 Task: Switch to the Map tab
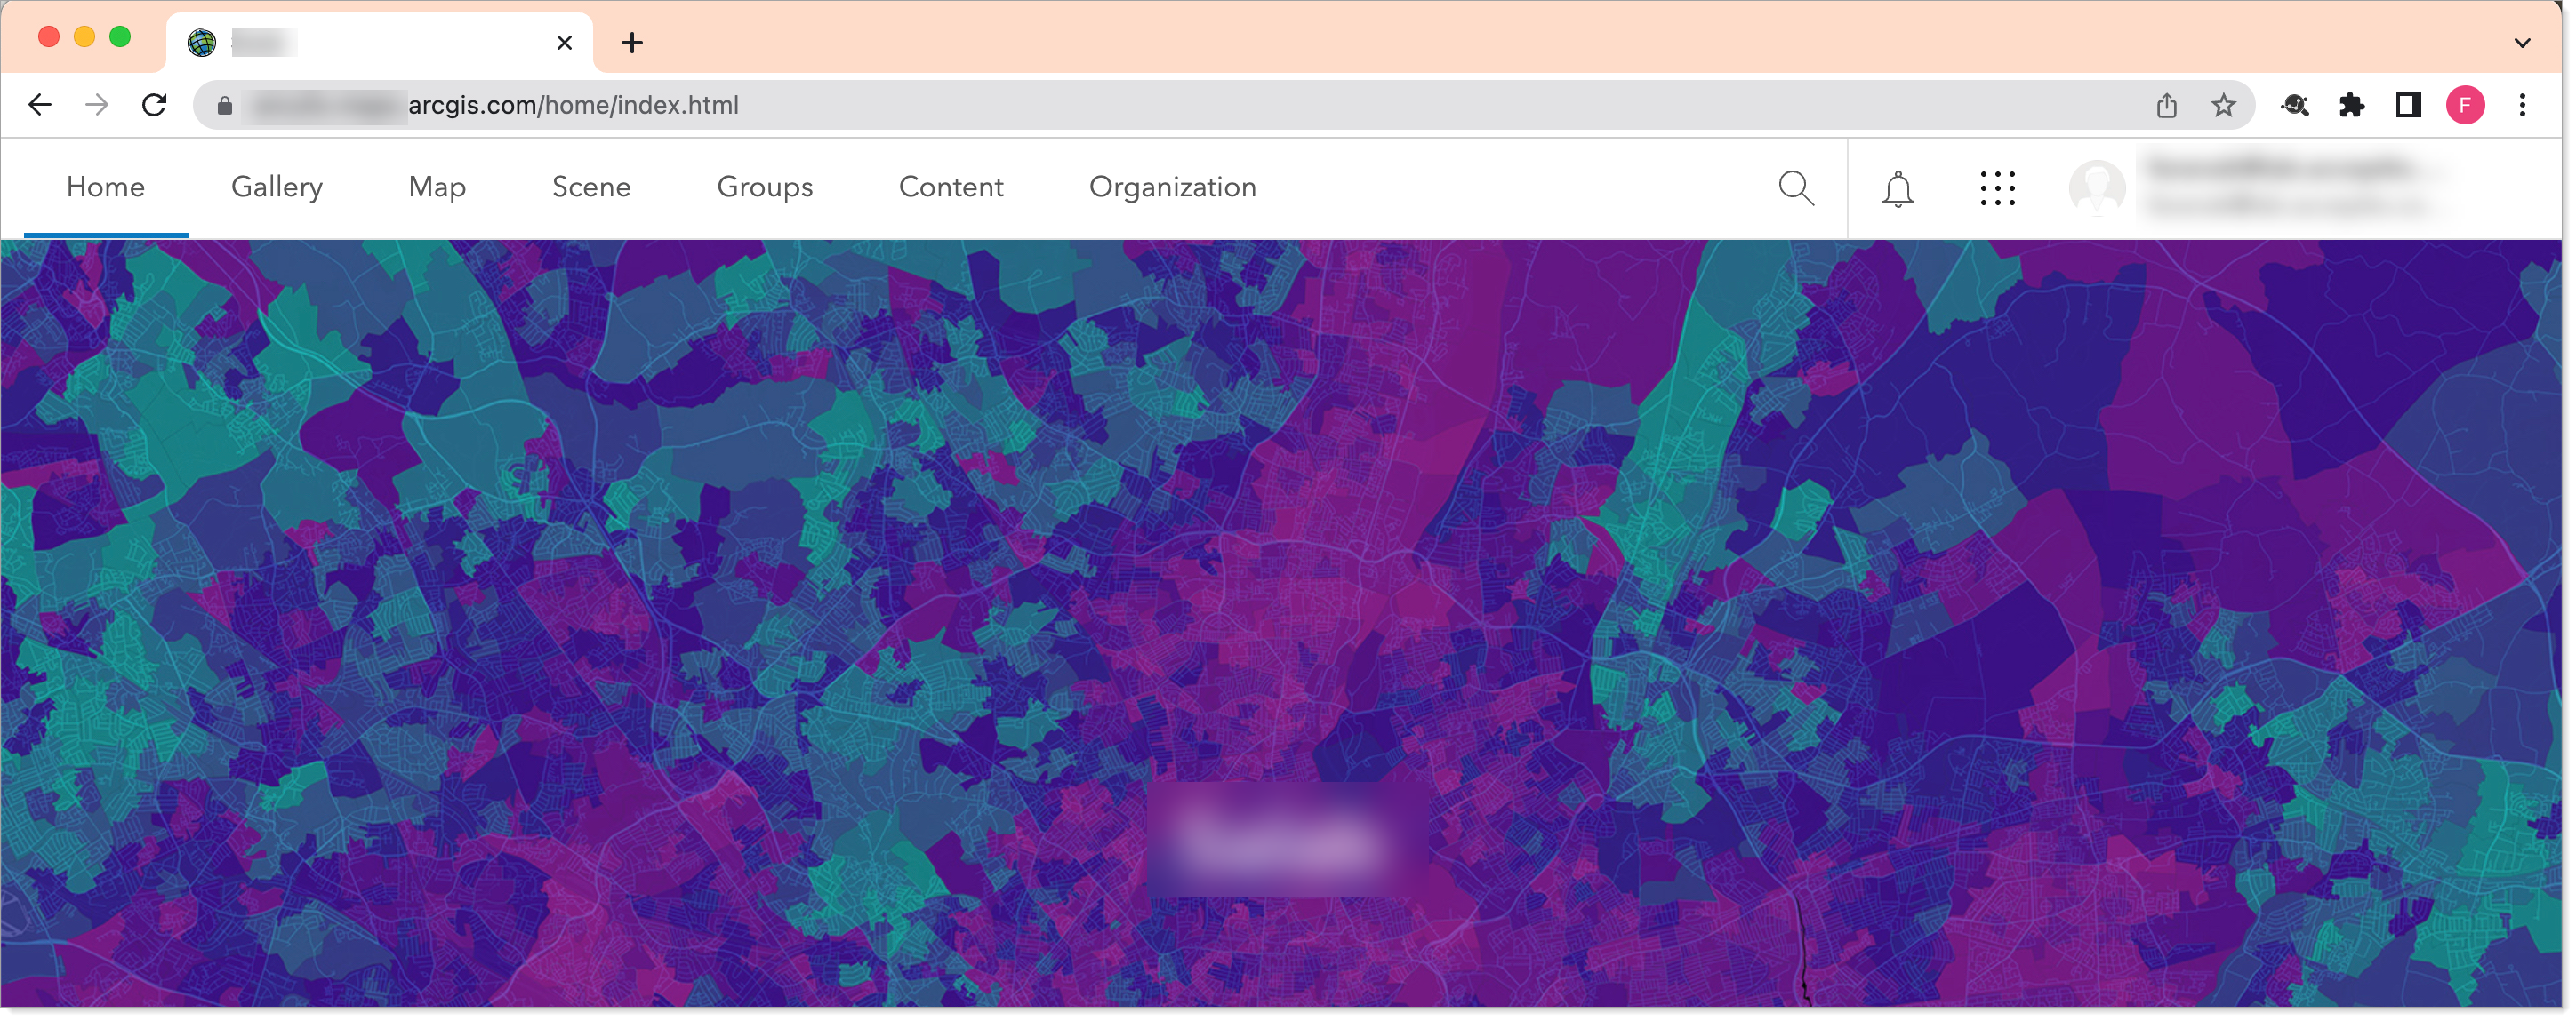(437, 187)
